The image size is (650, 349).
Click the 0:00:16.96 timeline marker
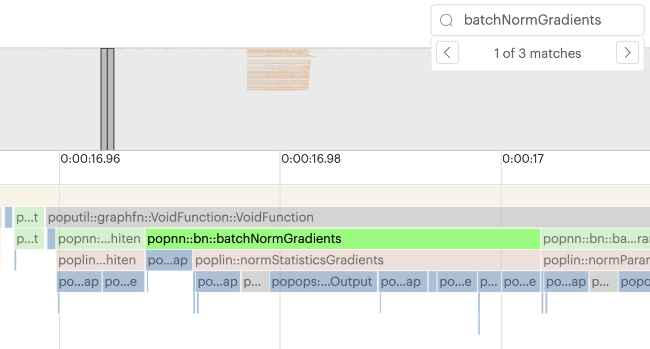pyautogui.click(x=90, y=159)
